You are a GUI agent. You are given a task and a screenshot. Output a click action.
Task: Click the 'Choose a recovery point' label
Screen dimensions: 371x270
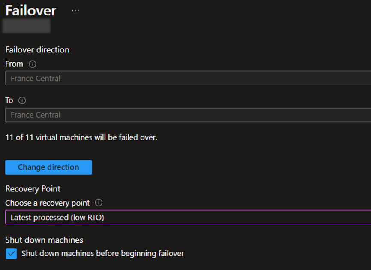(x=48, y=203)
